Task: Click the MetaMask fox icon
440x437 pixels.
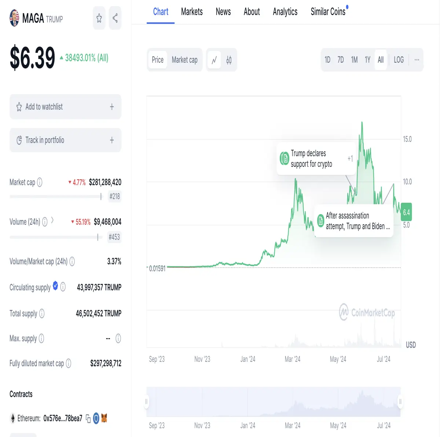Action: [x=104, y=418]
